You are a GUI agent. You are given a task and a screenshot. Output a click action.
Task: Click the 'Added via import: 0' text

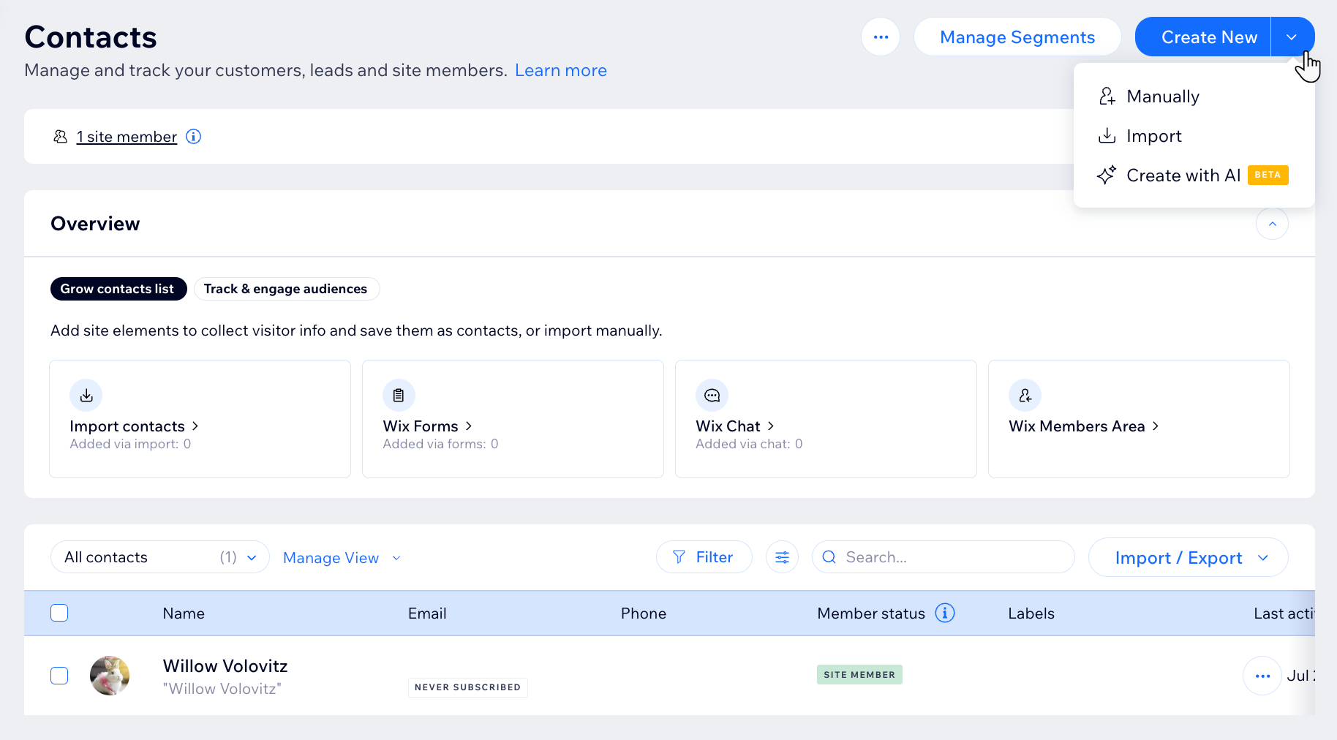(130, 444)
